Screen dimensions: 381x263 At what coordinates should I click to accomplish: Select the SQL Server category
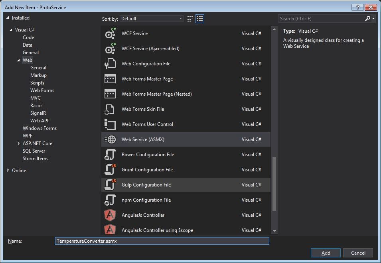(x=34, y=151)
